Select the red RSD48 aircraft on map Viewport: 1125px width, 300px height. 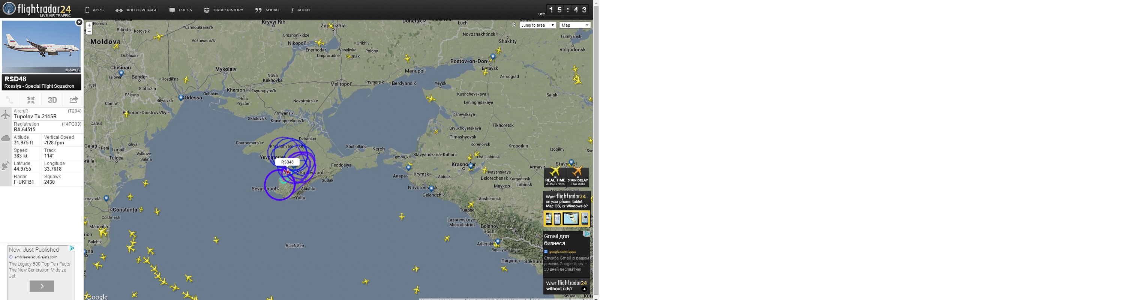pyautogui.click(x=287, y=172)
